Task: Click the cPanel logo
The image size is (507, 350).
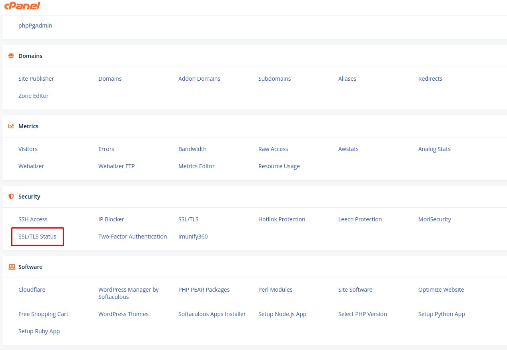Action: (22, 6)
